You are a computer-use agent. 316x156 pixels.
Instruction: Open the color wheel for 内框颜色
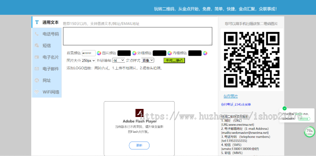point(205,53)
